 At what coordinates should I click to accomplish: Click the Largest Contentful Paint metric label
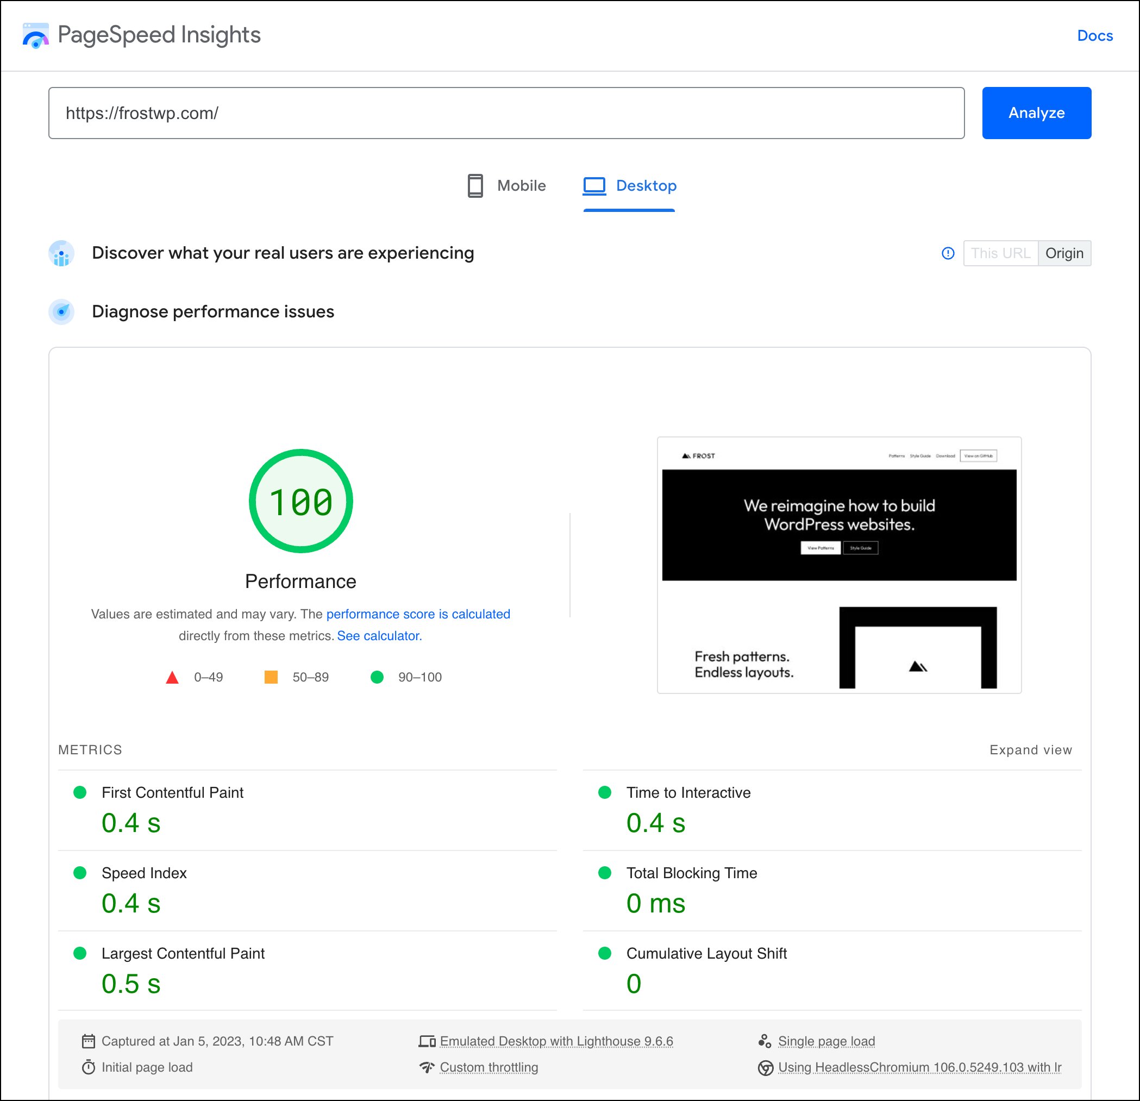(183, 953)
